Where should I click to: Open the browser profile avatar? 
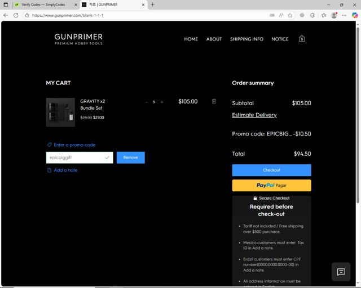click(x=334, y=15)
